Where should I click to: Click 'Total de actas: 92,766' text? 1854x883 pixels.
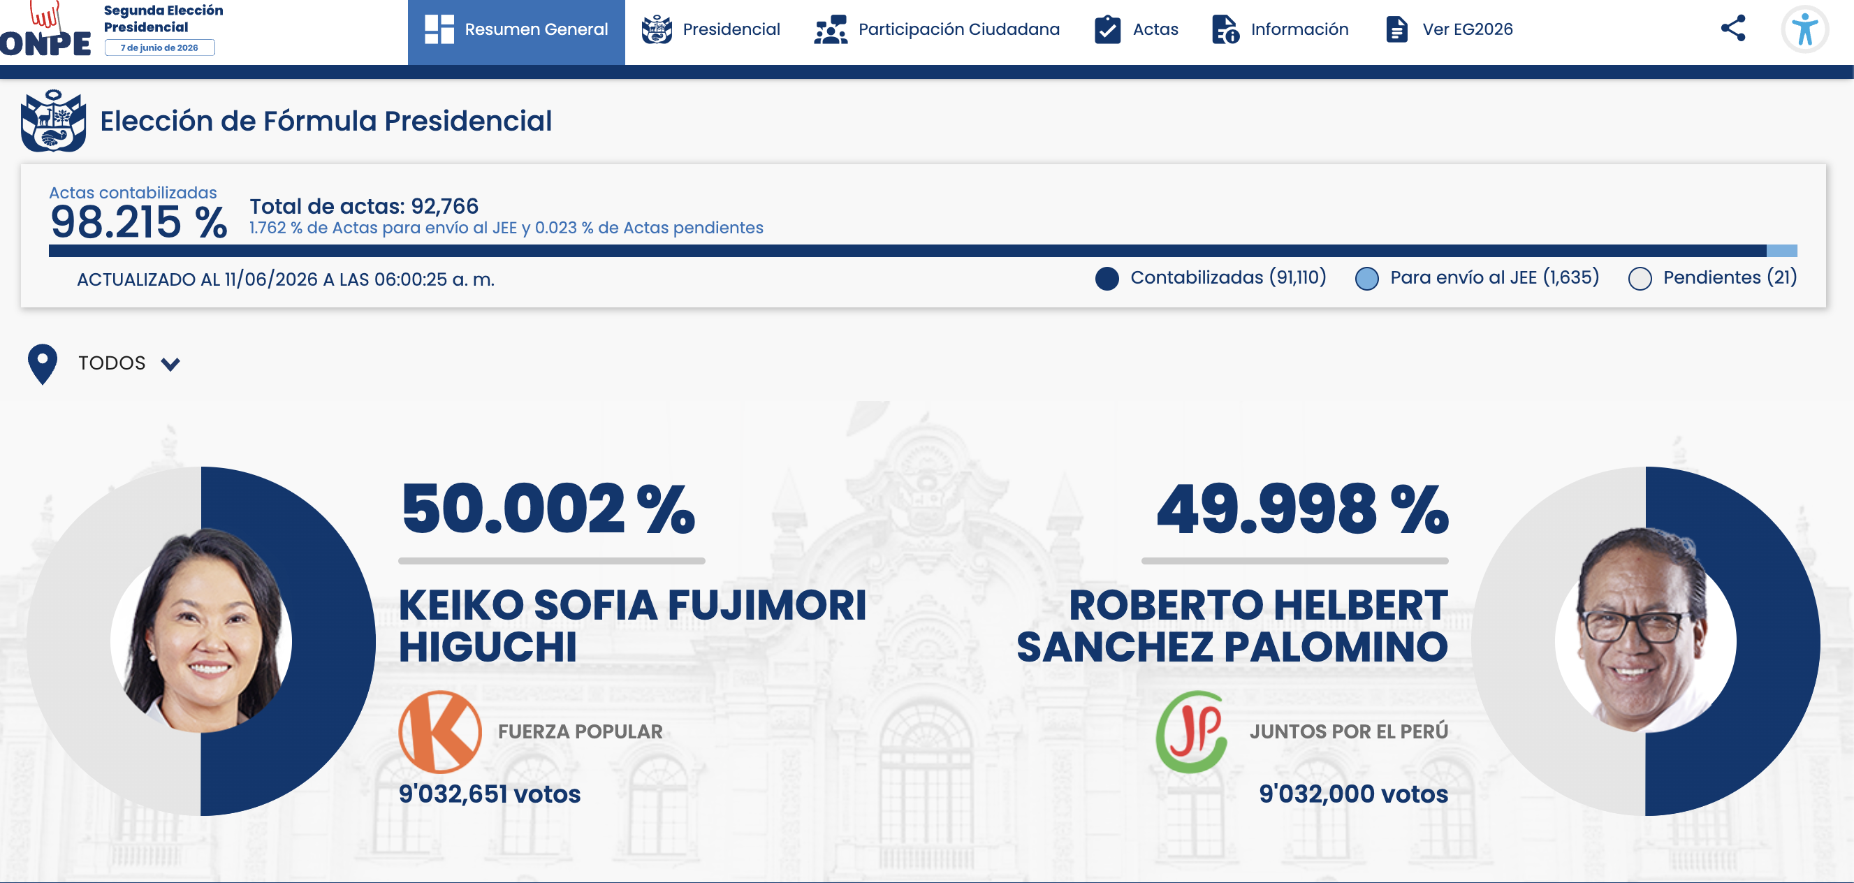[x=364, y=207]
